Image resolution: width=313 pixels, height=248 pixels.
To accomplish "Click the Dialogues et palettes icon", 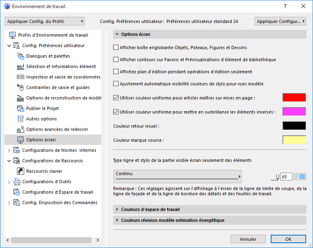I will click(x=21, y=56).
